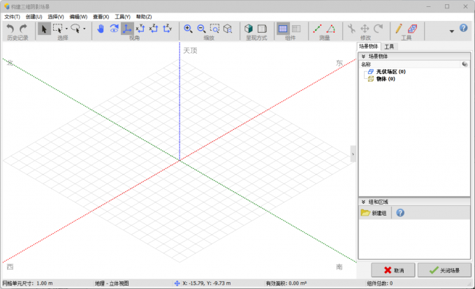Click the cursor coordinates icon in status bar
Screen dimensions: 475x289
point(177,283)
